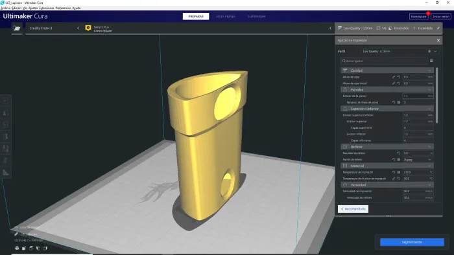Collapse the Calidad settings section
This screenshot has width=454, height=255.
pyautogui.click(x=429, y=71)
